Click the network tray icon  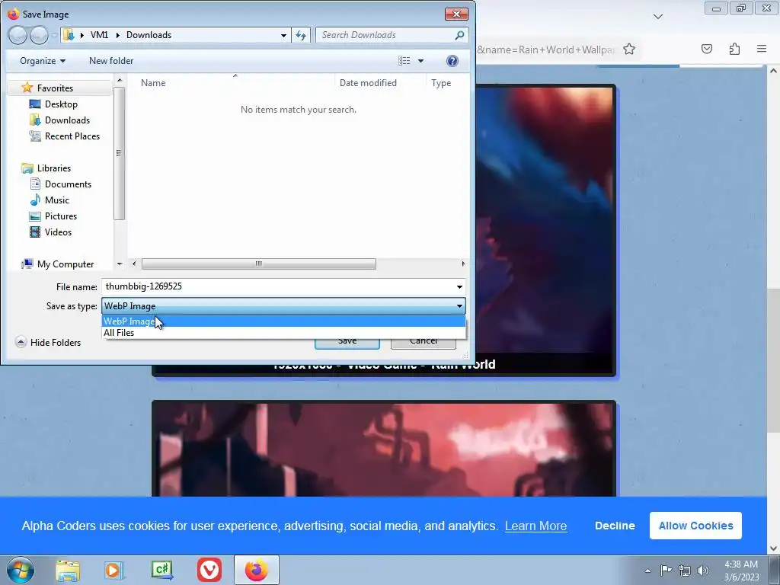click(x=685, y=571)
